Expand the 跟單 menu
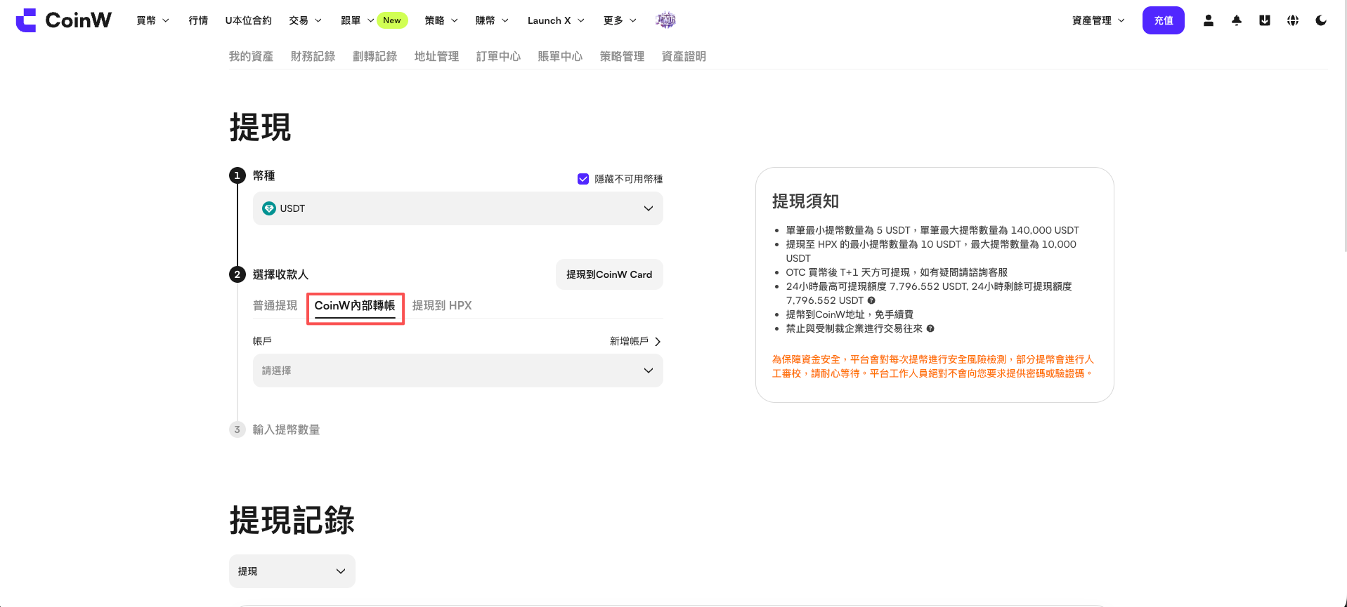1347x607 pixels. click(357, 20)
